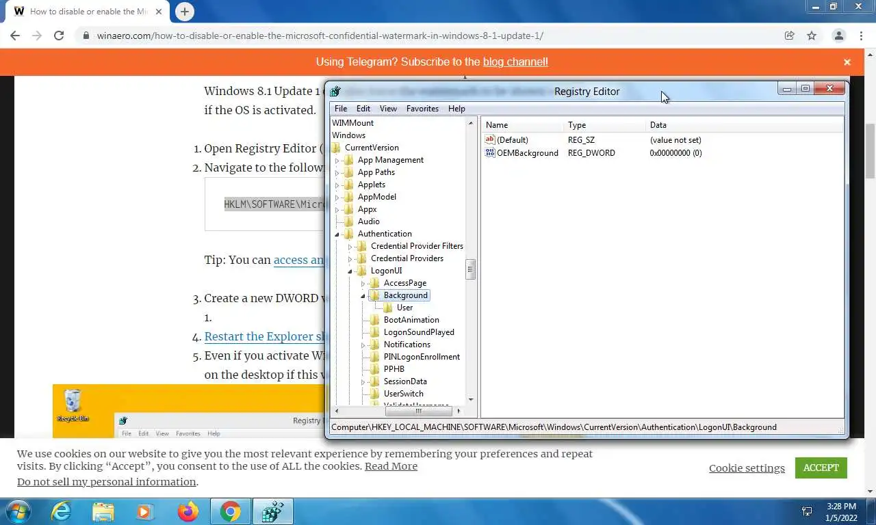Click the blog channel! Telegram link
Viewport: 876px width, 525px height.
pyautogui.click(x=515, y=62)
